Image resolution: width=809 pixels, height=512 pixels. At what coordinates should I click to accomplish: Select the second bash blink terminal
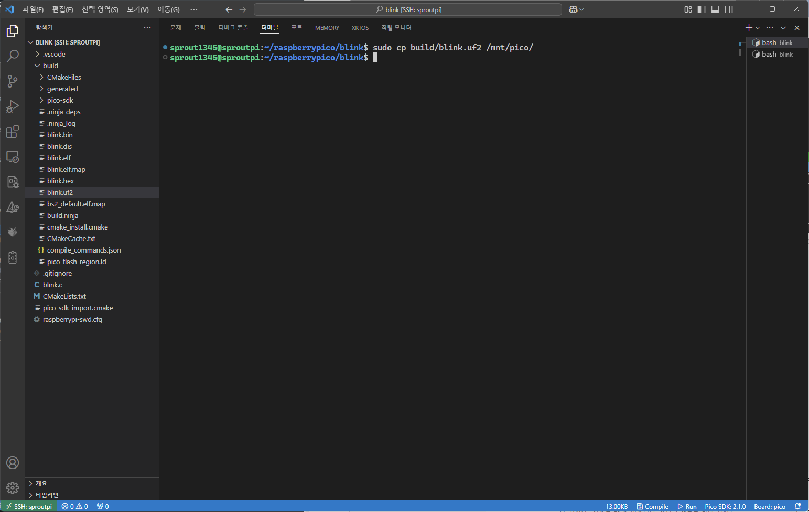pyautogui.click(x=776, y=54)
